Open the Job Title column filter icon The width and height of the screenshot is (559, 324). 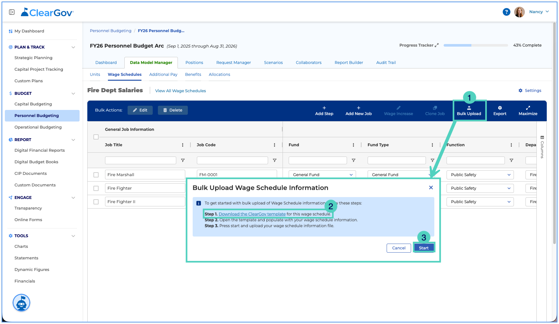click(183, 160)
